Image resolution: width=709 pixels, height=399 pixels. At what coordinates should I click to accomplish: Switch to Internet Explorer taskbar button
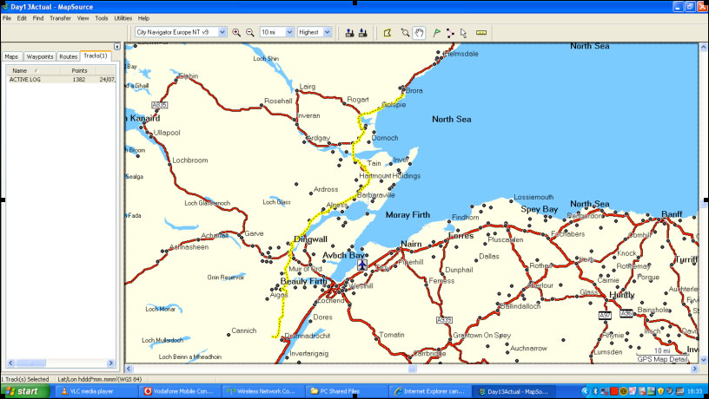click(430, 391)
